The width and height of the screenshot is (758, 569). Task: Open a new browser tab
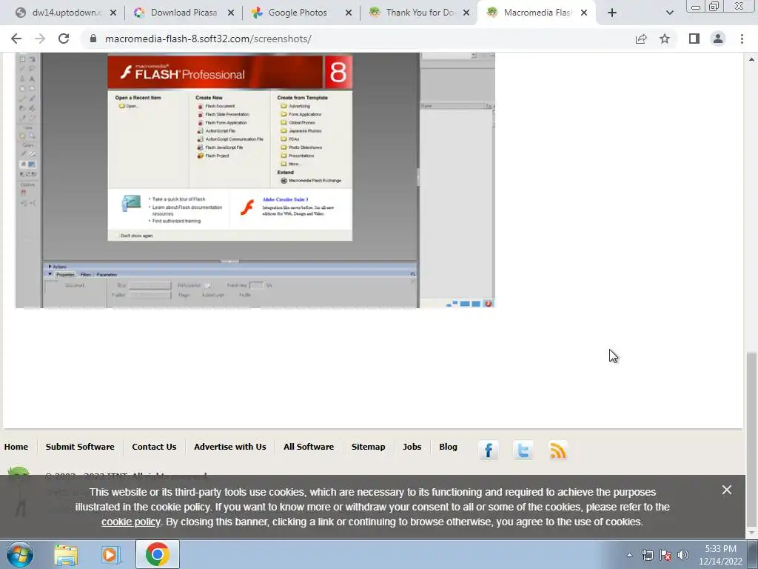coord(612,13)
